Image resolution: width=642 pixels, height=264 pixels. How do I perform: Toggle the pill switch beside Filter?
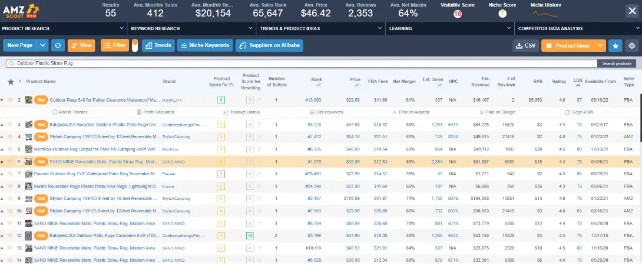click(135, 45)
